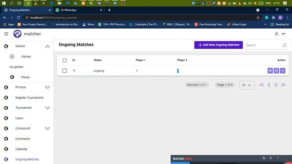Open the lineup sidebar item

pyautogui.click(x=26, y=77)
